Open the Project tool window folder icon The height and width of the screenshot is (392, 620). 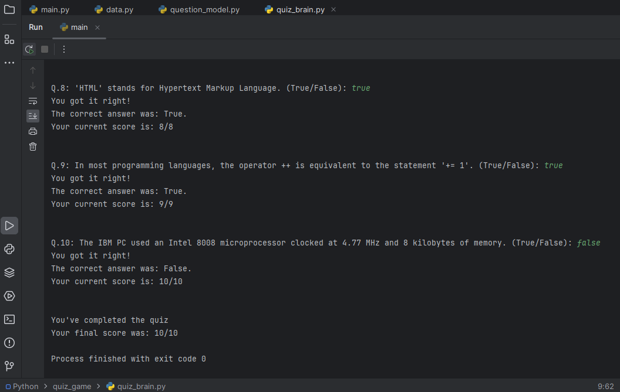9,10
